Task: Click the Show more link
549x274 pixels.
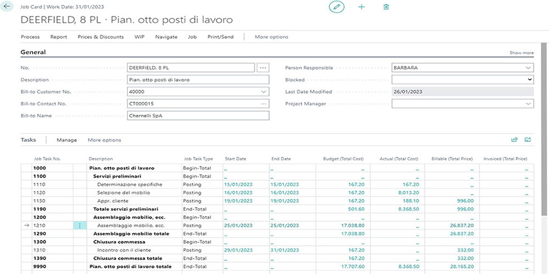Action: [x=522, y=53]
